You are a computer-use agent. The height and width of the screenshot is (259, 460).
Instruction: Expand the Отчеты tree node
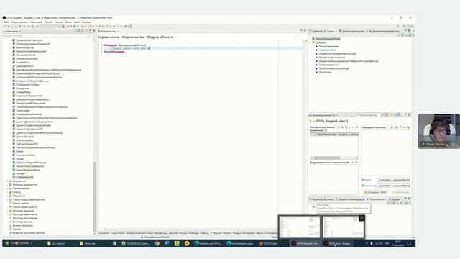[7, 192]
